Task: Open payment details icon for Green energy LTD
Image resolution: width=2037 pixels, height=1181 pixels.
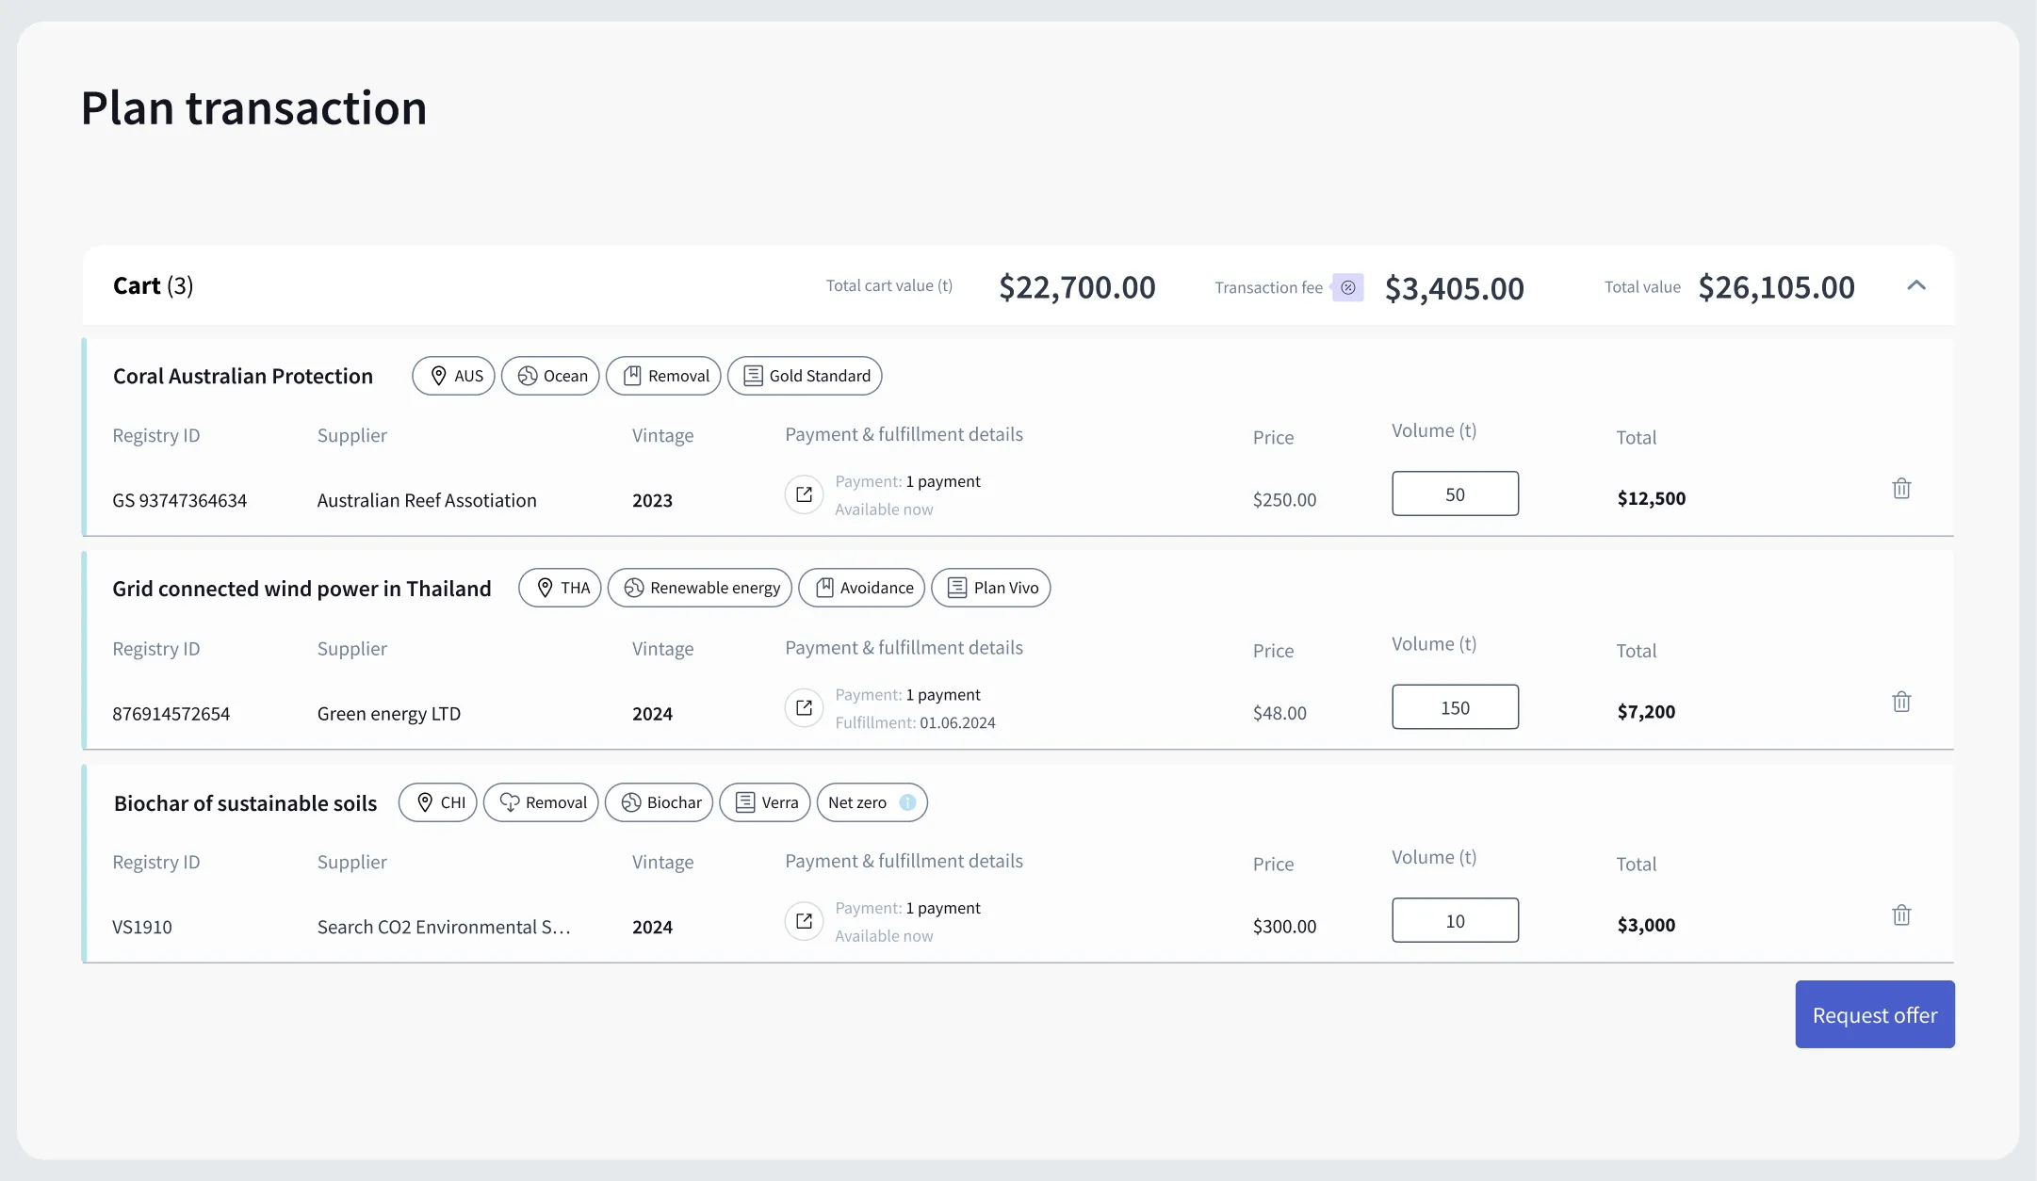Action: [804, 707]
